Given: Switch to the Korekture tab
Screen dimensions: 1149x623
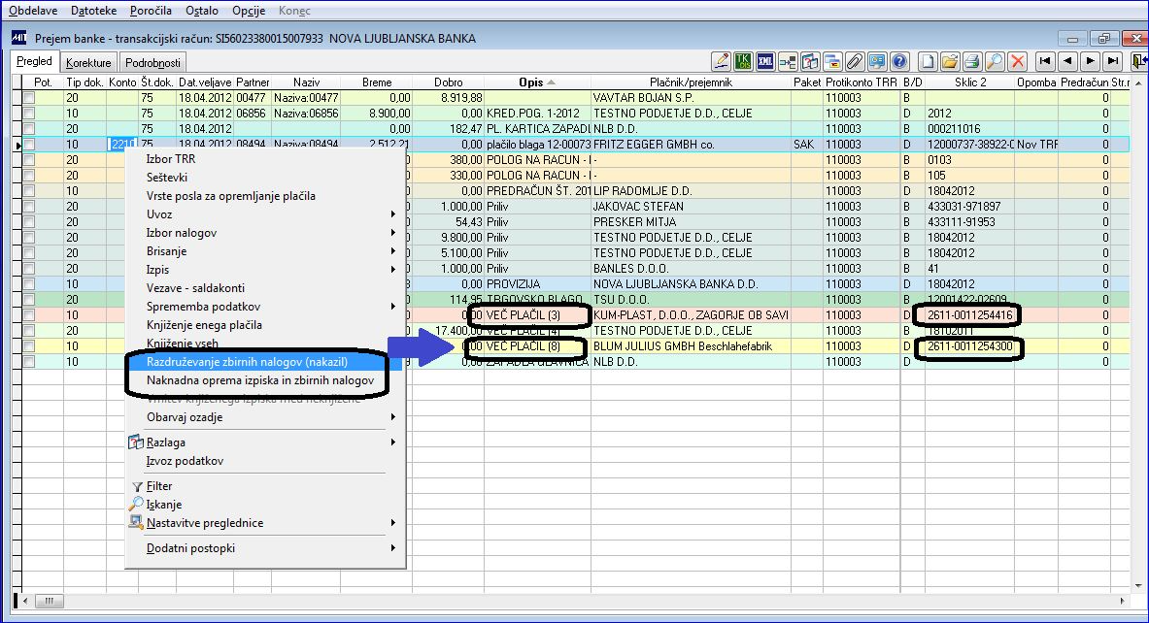Looking at the screenshot, I should (x=88, y=62).
